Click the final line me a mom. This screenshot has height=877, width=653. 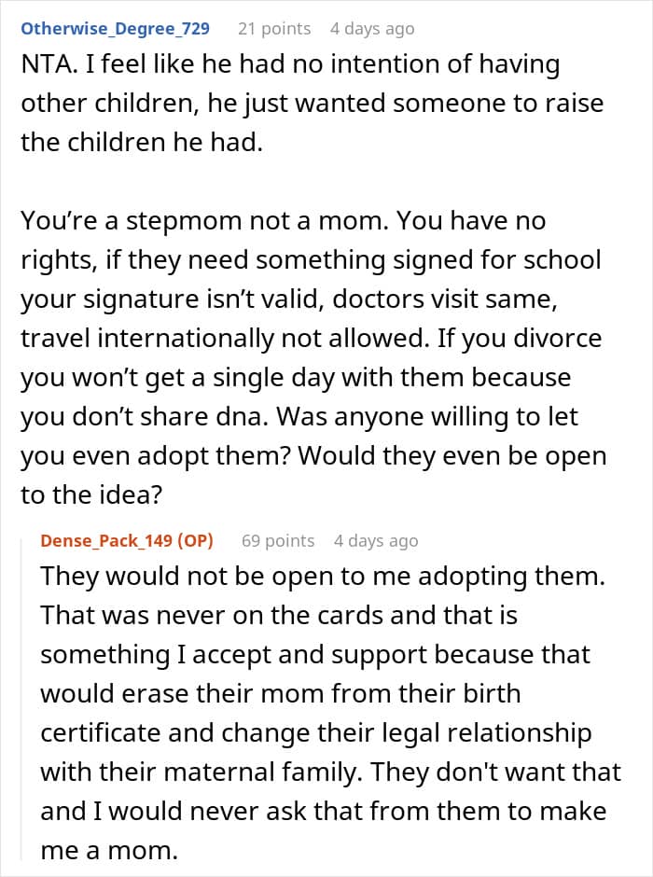[x=109, y=851]
